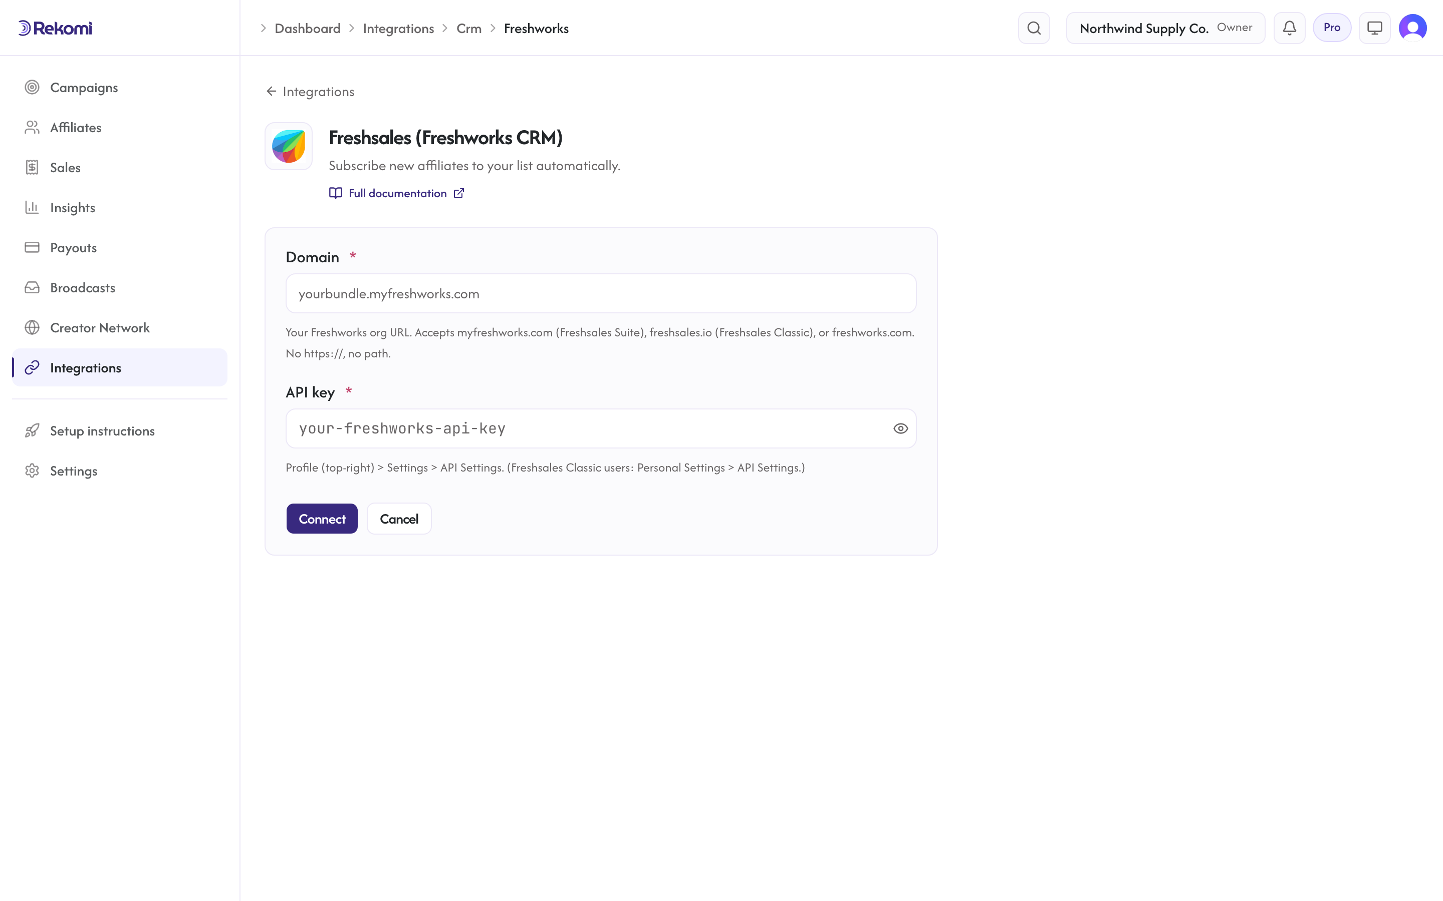
Task: Click Integrations breadcrumb
Action: [x=398, y=29]
